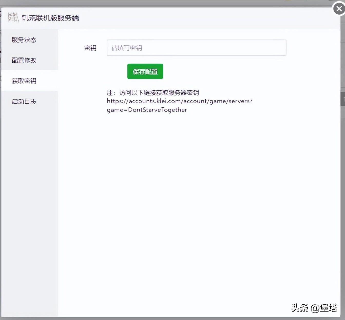Click the note text 访问以下链接获取服务器密钥
This screenshot has width=345, height=320.
(159, 92)
